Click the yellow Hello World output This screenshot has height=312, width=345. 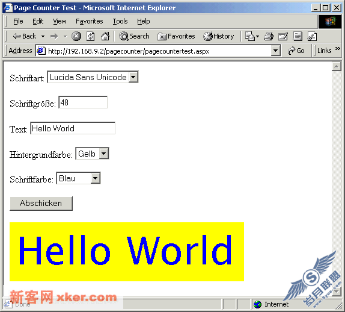[x=127, y=252]
